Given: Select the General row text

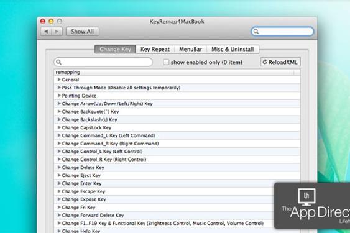Looking at the screenshot, I should [x=70, y=80].
